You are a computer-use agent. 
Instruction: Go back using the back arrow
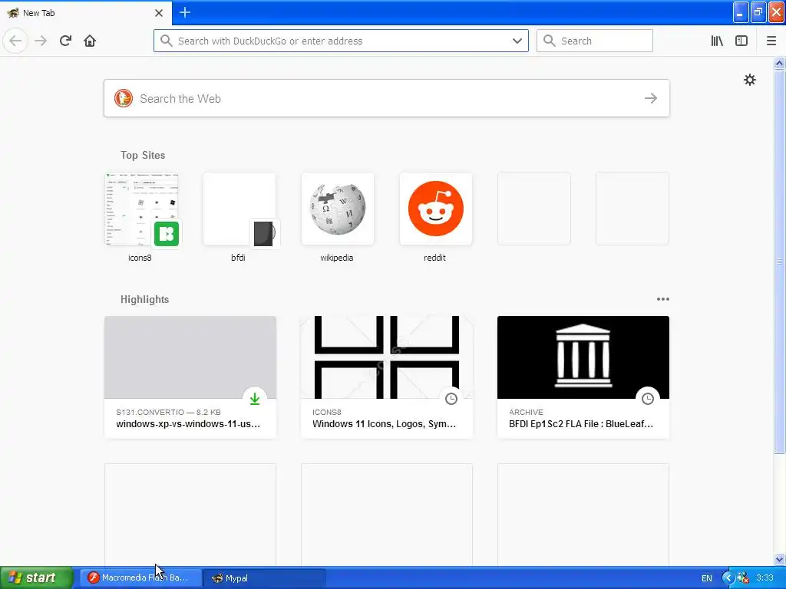[x=15, y=41]
